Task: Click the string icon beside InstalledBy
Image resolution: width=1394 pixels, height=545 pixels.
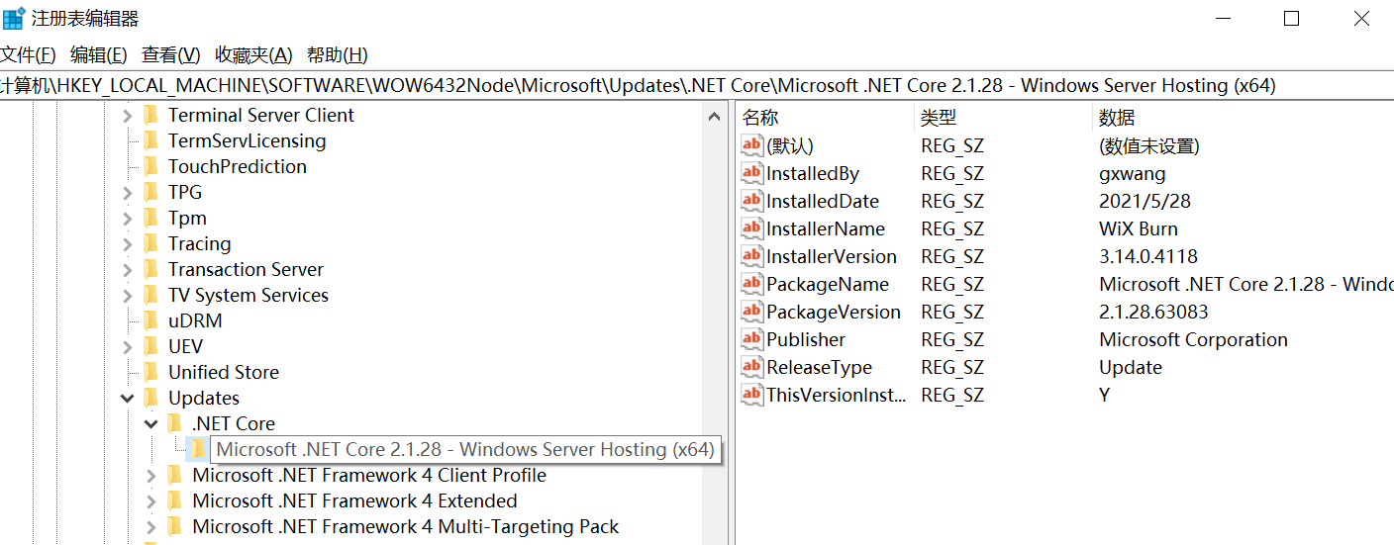Action: click(x=752, y=174)
